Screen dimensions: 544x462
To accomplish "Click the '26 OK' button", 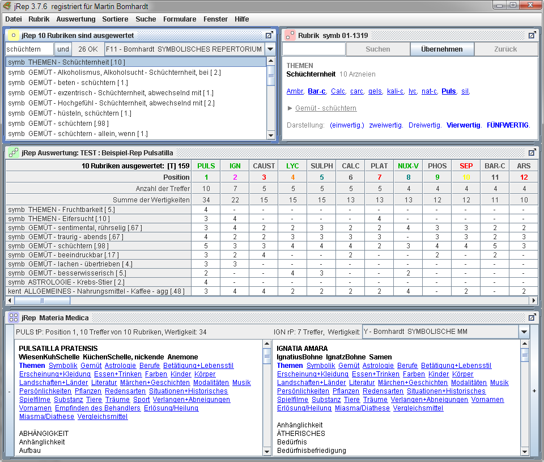I will 88,49.
